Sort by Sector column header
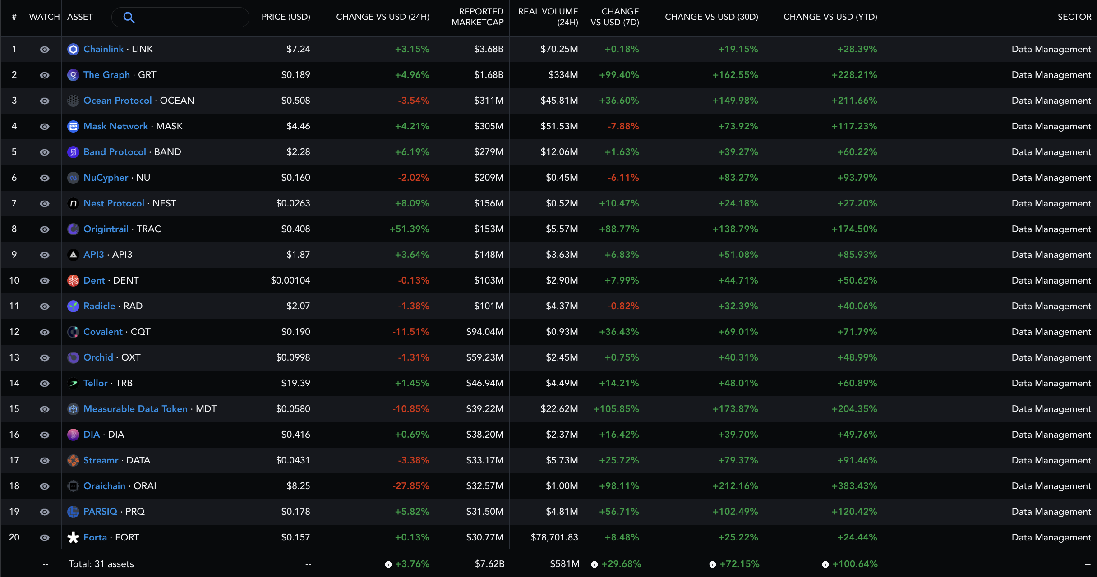The width and height of the screenshot is (1097, 577). tap(1074, 17)
